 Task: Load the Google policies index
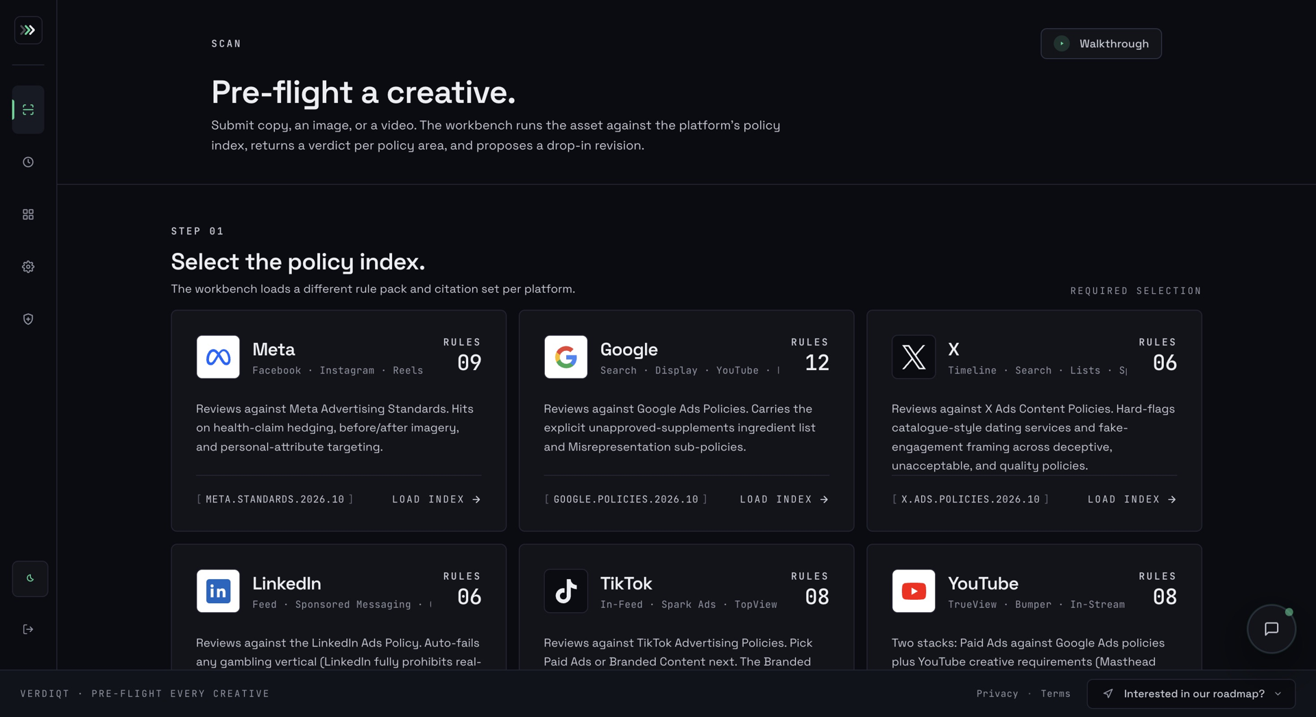[784, 500]
